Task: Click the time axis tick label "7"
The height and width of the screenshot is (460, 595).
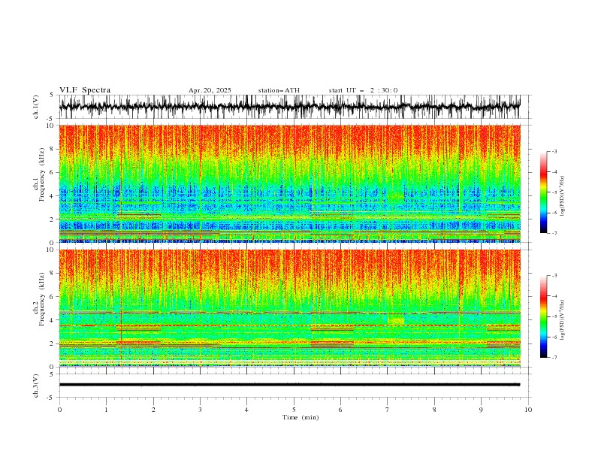Action: (x=388, y=410)
